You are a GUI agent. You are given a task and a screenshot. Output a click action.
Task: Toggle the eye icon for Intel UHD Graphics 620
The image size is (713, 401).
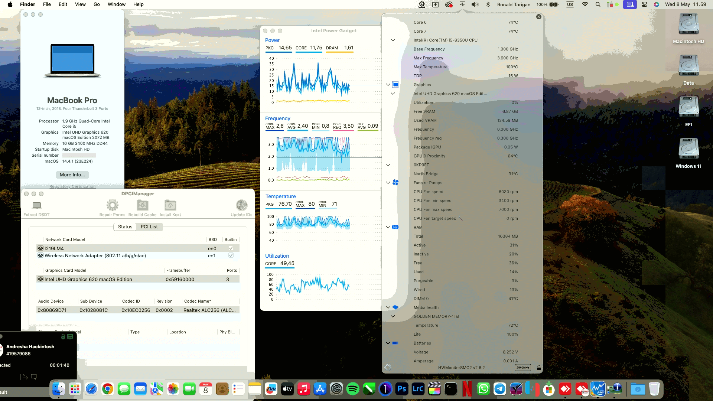coord(40,279)
